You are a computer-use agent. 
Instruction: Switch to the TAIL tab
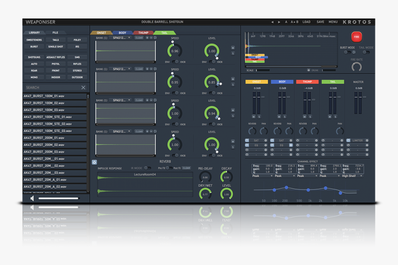pos(164,33)
